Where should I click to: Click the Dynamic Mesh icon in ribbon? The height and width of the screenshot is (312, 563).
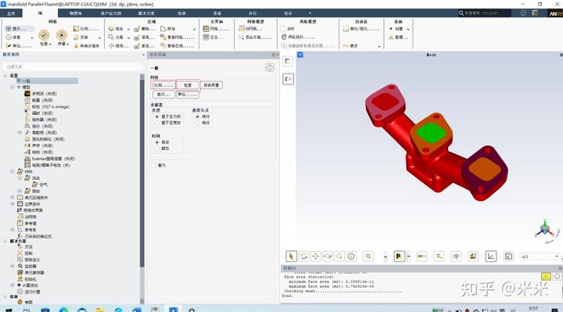tap(242, 29)
